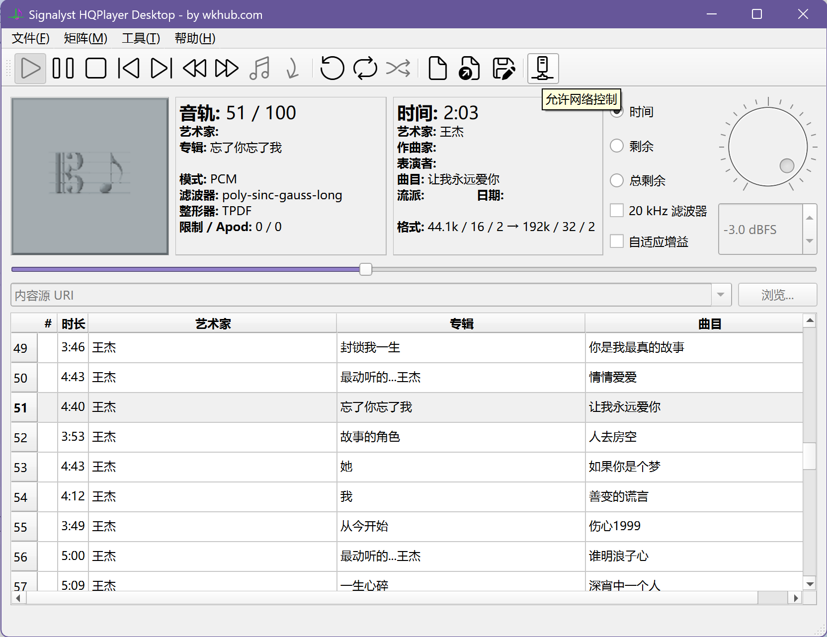Pause playback with the pause icon
Image resolution: width=827 pixels, height=637 pixels.
click(x=63, y=68)
